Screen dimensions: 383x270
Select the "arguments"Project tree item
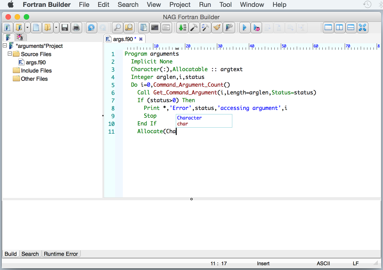[39, 46]
